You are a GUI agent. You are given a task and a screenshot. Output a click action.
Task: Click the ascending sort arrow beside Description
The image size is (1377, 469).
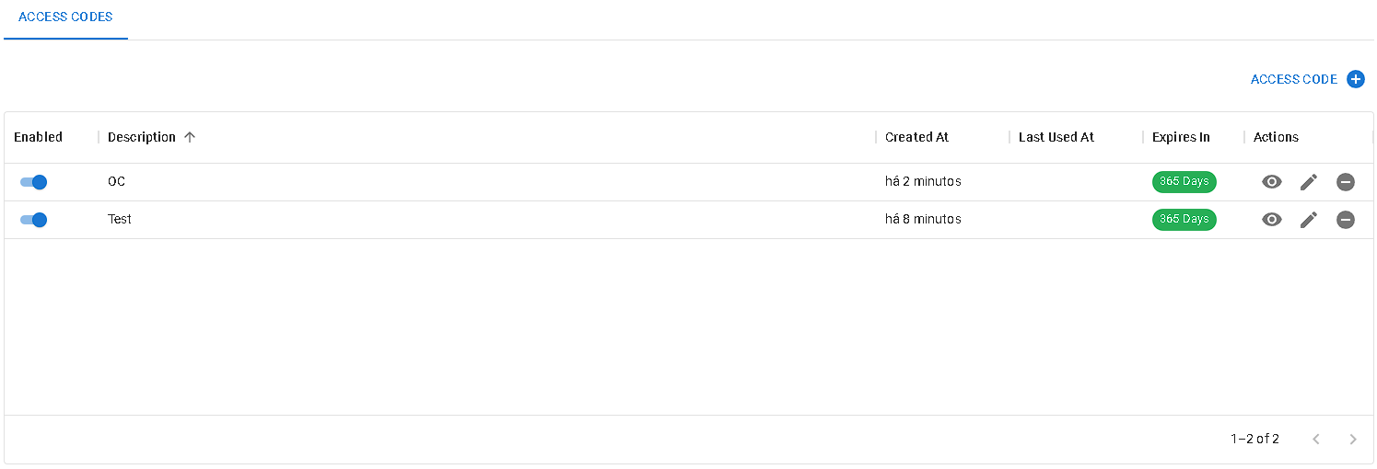pyautogui.click(x=190, y=137)
